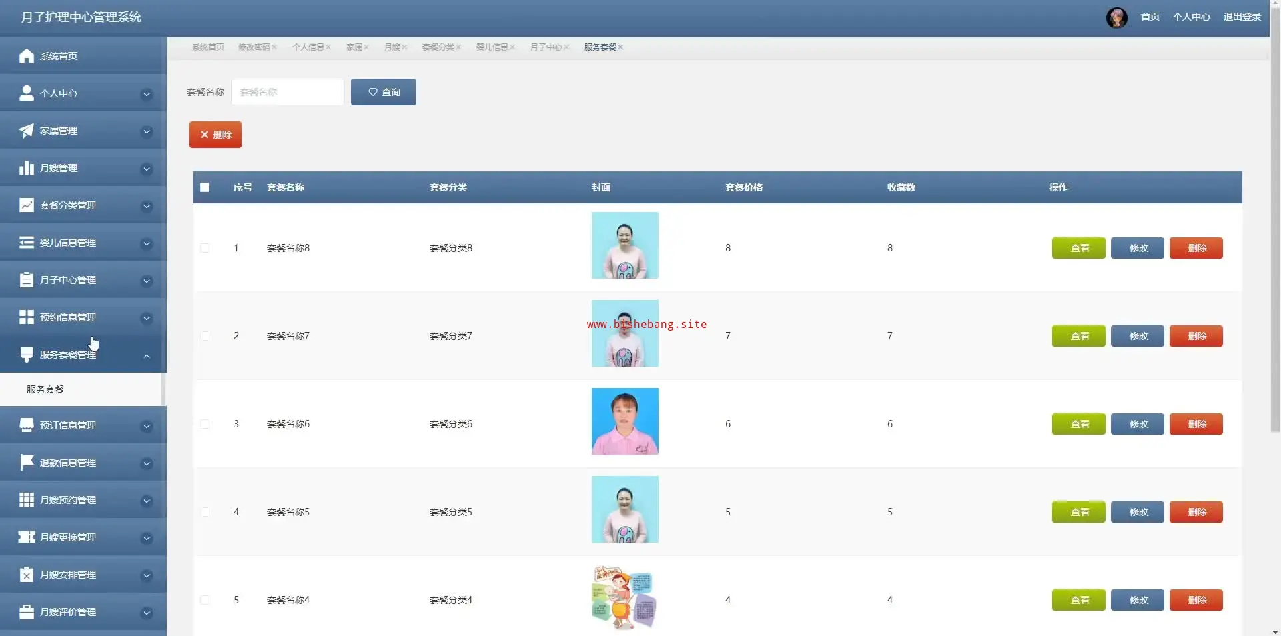Toggle the select-all checkbox in table header
This screenshot has width=1281, height=636.
[x=205, y=187]
